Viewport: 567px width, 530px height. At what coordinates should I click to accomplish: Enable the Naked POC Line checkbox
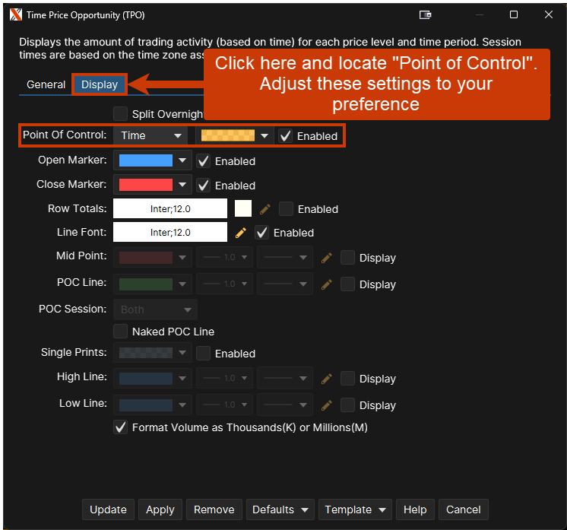pos(120,332)
